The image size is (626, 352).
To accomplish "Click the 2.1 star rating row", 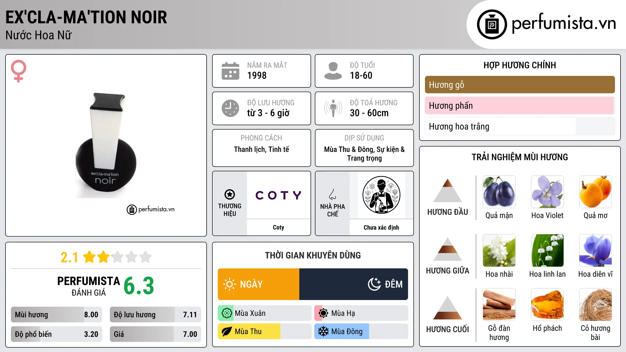I will coord(106,257).
